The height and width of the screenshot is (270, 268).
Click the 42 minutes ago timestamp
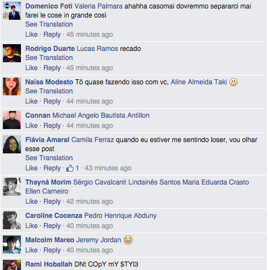90,202
